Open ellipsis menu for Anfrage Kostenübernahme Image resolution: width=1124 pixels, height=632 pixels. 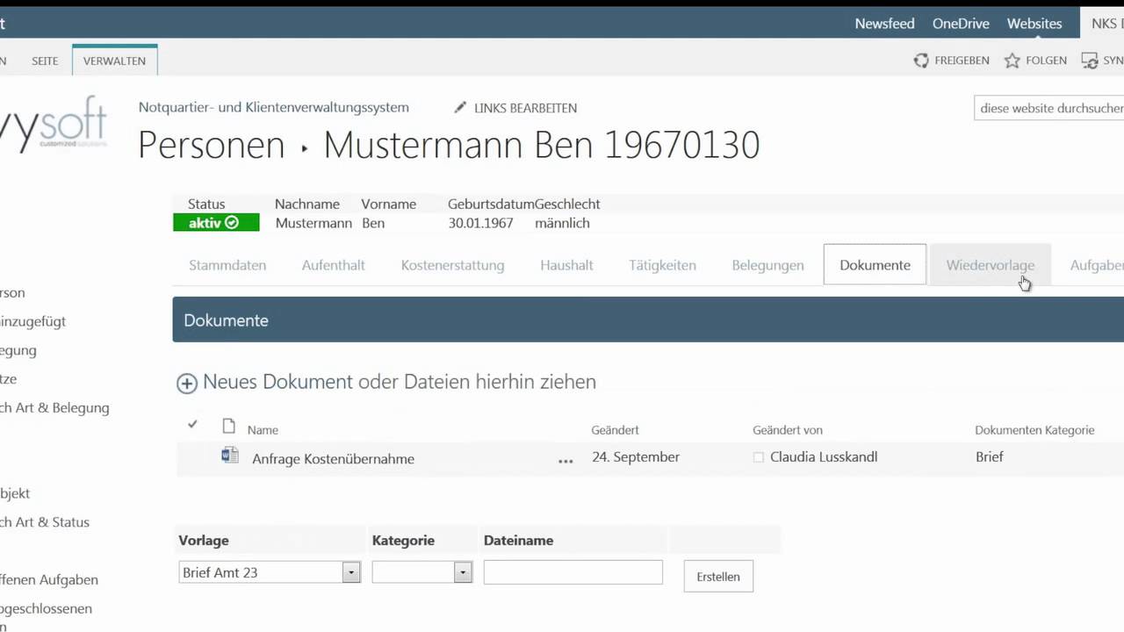point(566,461)
